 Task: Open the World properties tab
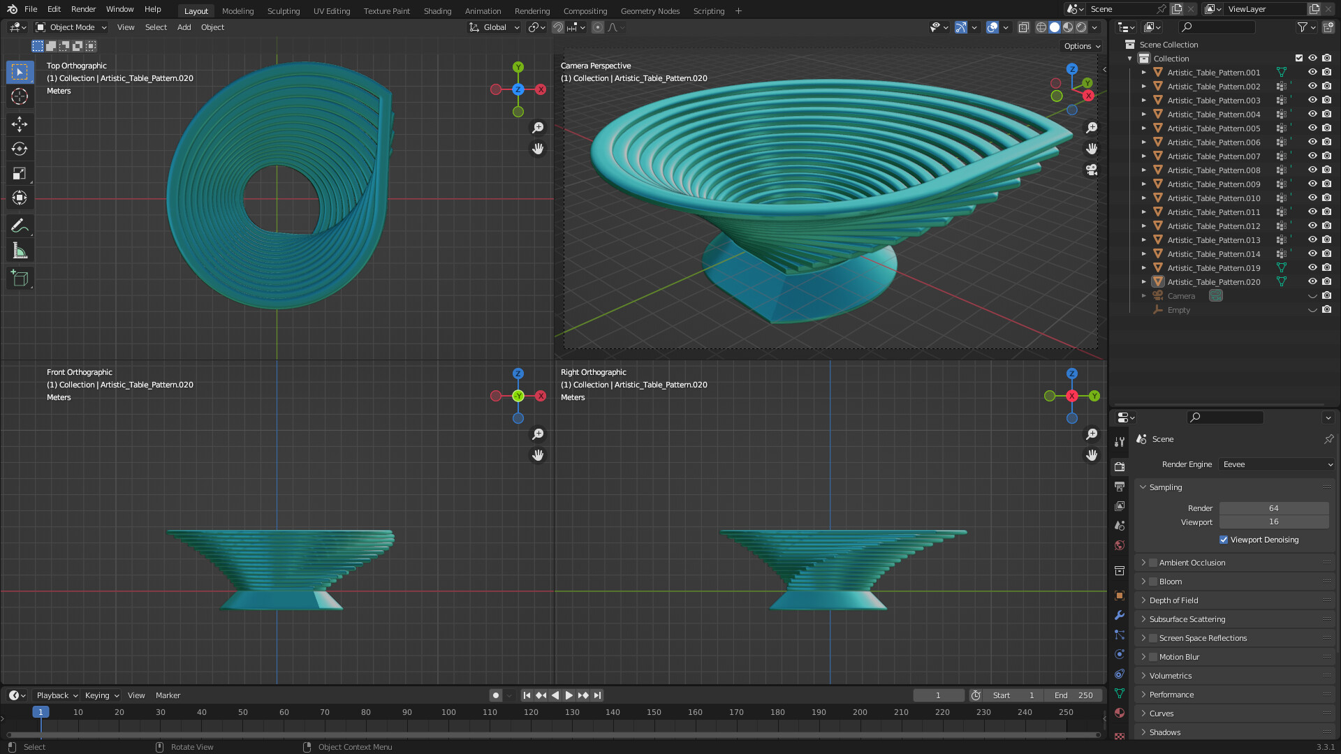pyautogui.click(x=1120, y=545)
